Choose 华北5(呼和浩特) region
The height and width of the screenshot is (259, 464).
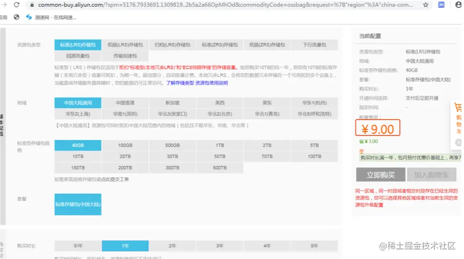pyautogui.click(x=315, y=114)
